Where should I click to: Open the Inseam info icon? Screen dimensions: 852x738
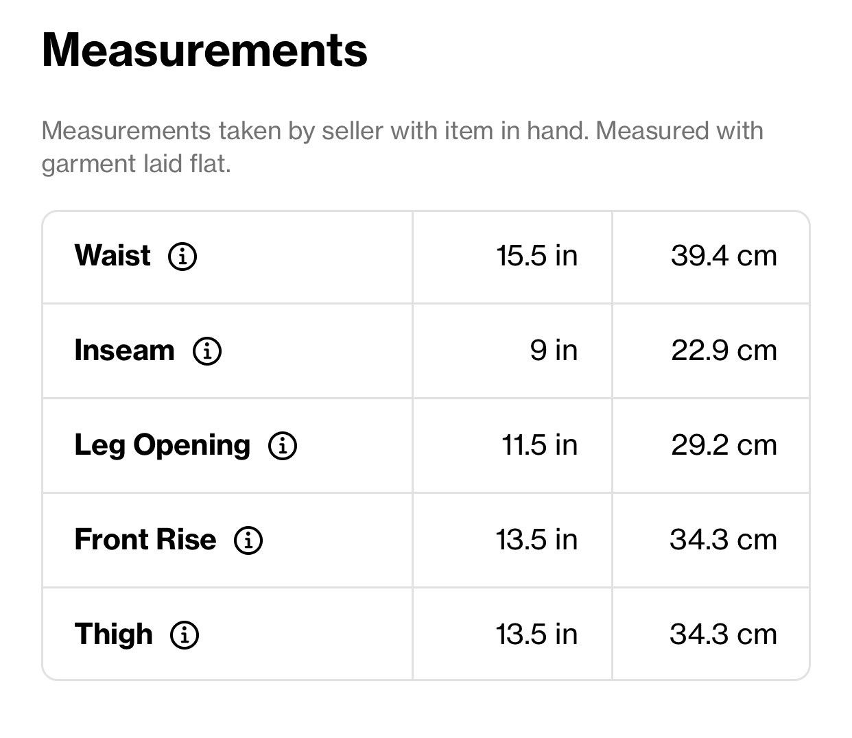click(206, 351)
